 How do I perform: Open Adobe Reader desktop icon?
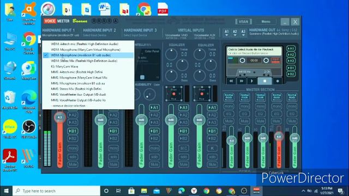pyautogui.click(x=10, y=160)
